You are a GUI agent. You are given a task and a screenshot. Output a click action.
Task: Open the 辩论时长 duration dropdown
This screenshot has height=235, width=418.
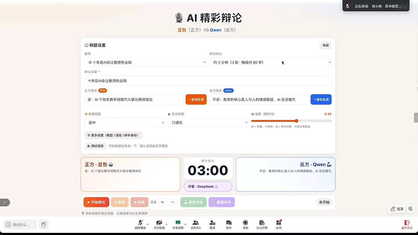[270, 62]
